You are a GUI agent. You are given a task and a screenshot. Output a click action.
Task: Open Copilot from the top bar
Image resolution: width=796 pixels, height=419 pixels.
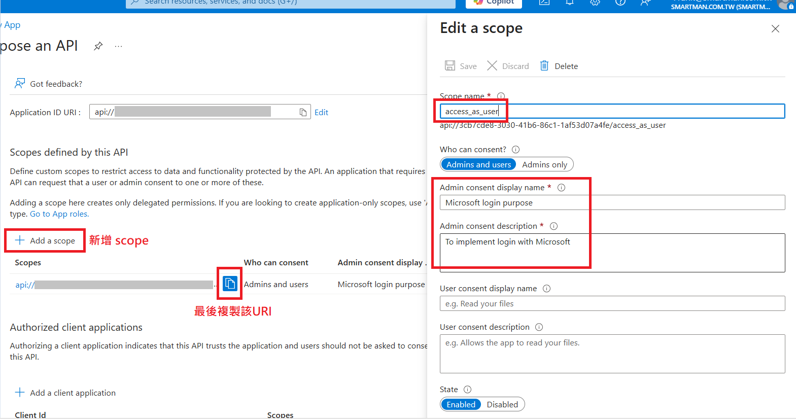[494, 3]
